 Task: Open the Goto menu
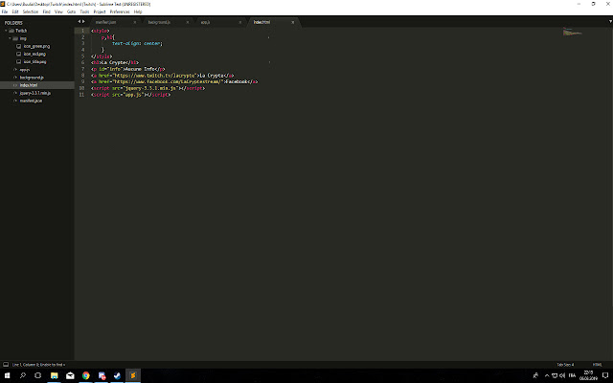70,11
